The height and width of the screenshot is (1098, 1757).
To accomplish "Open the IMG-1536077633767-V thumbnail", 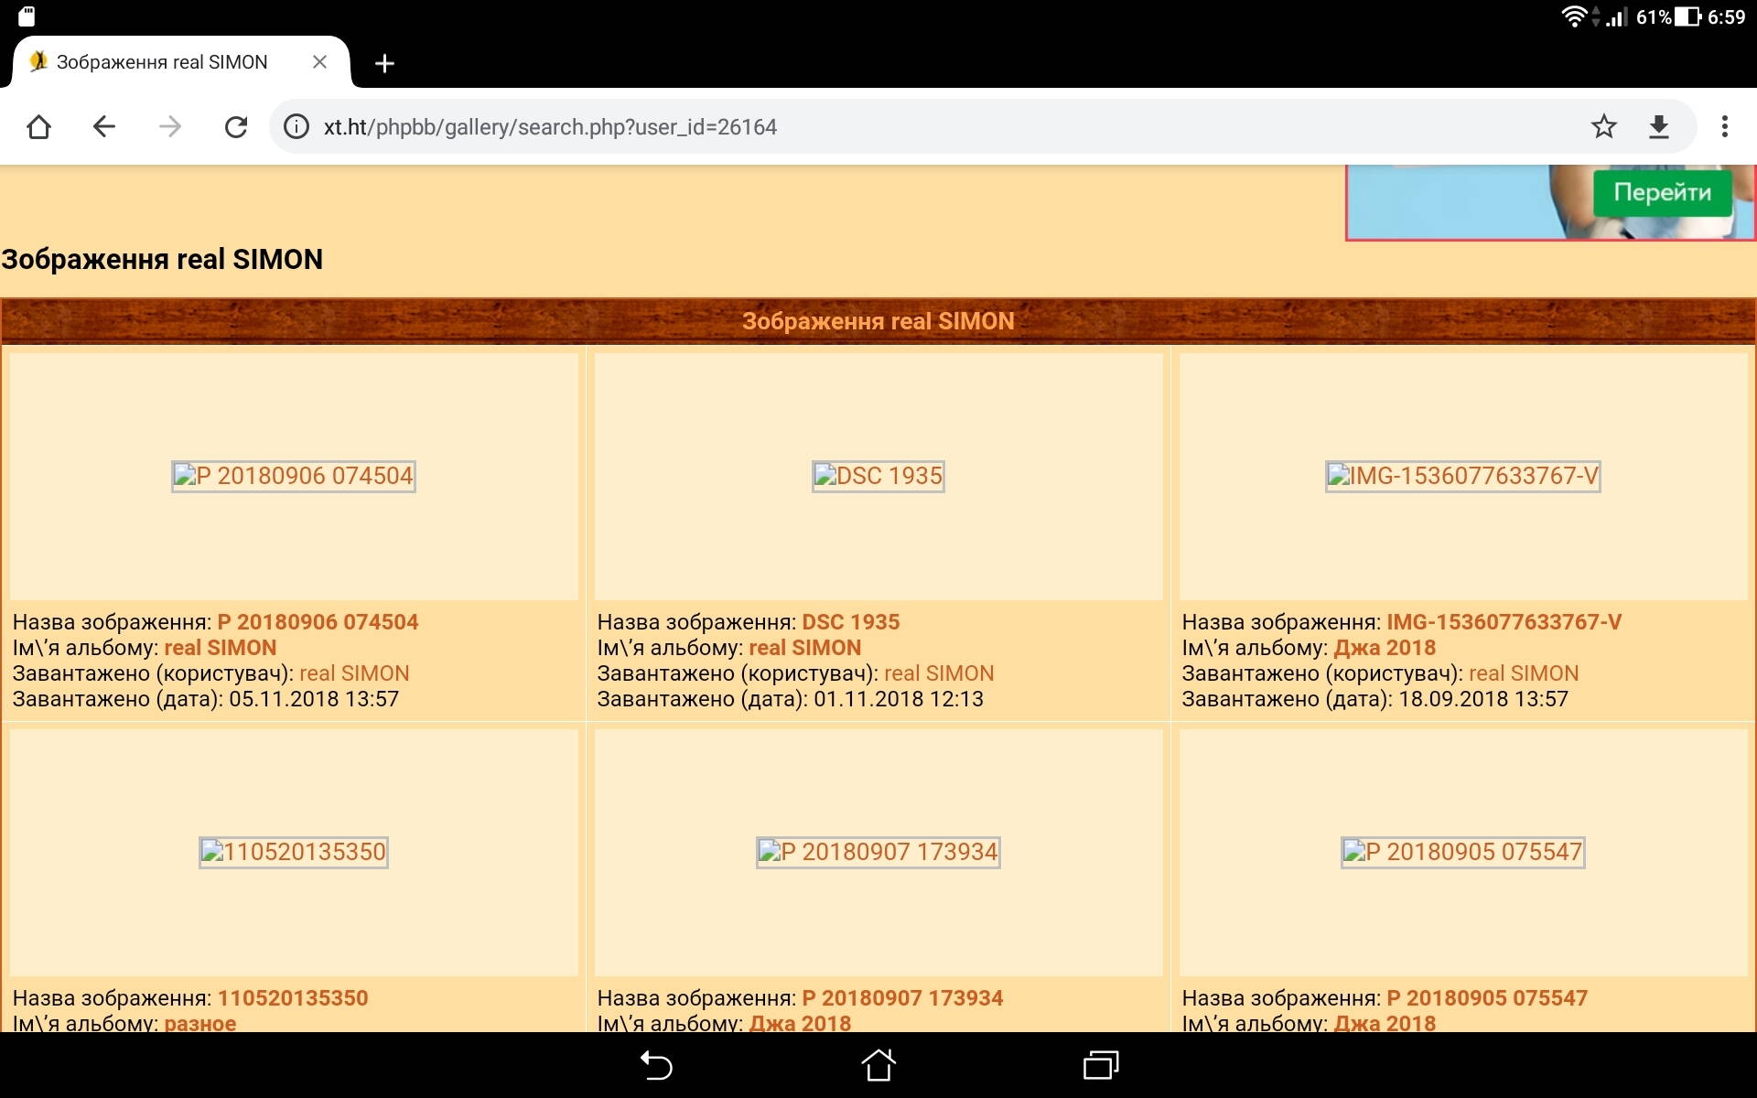I will click(x=1462, y=476).
